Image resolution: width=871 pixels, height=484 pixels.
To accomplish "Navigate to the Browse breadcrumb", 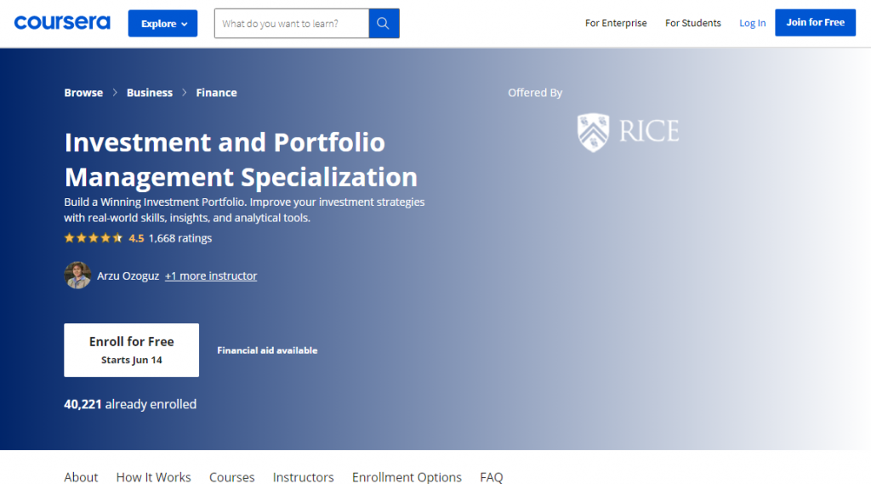I will tap(83, 93).
